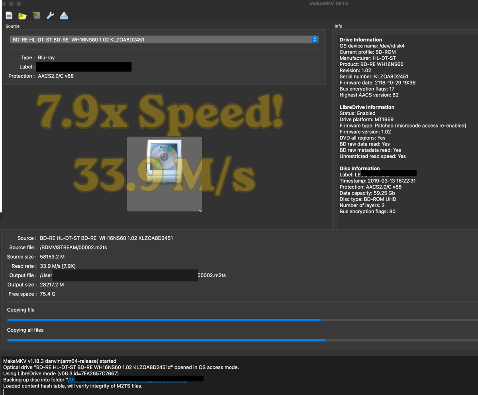Click Source drive name in progress panel
The image size is (478, 395).
pos(106,238)
